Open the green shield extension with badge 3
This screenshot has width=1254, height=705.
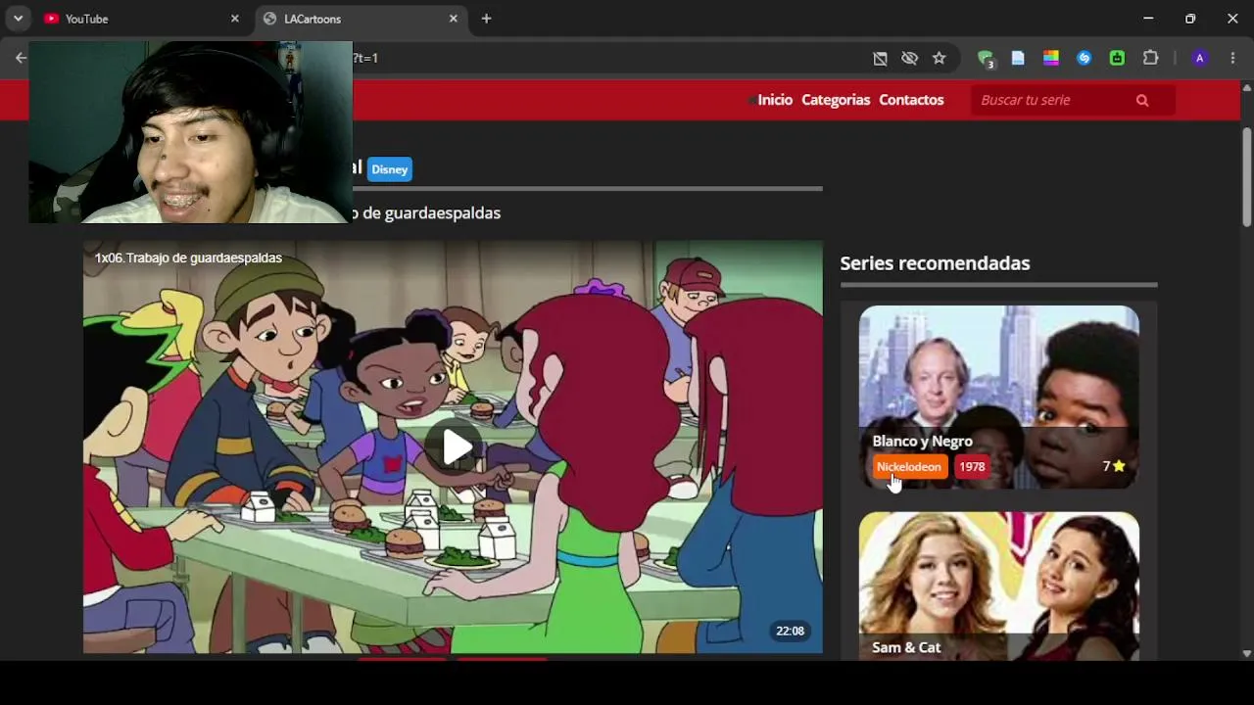pyautogui.click(x=986, y=59)
